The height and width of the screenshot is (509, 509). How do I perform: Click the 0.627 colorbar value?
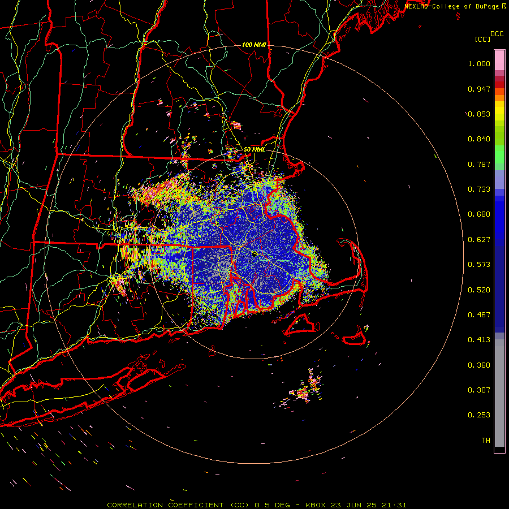coord(479,240)
